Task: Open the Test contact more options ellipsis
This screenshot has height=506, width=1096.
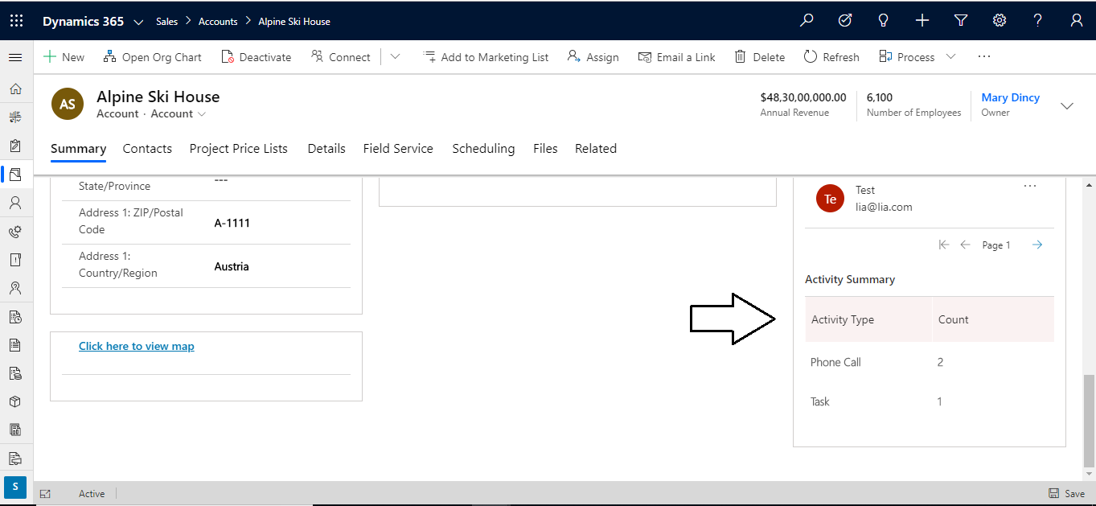Action: [1030, 186]
